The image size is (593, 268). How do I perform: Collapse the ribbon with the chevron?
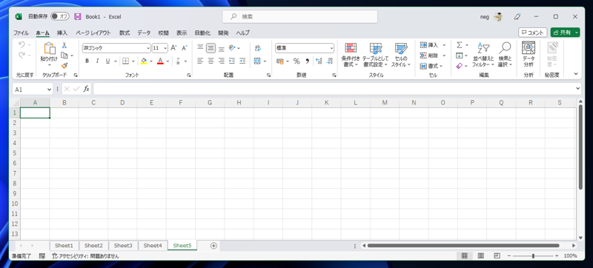coord(576,74)
